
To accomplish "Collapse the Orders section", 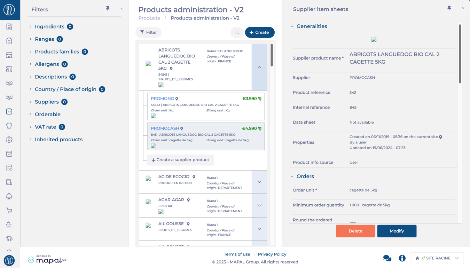I will tap(292, 176).
